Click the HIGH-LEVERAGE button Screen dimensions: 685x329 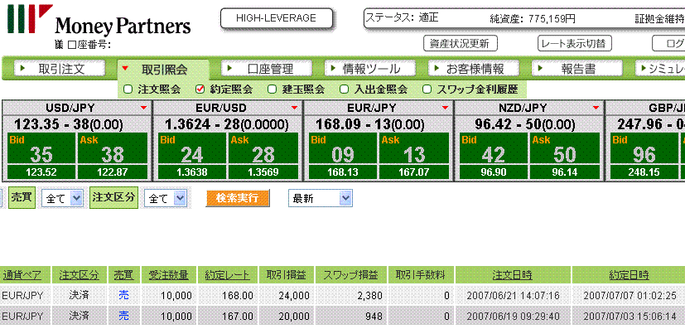point(276,18)
